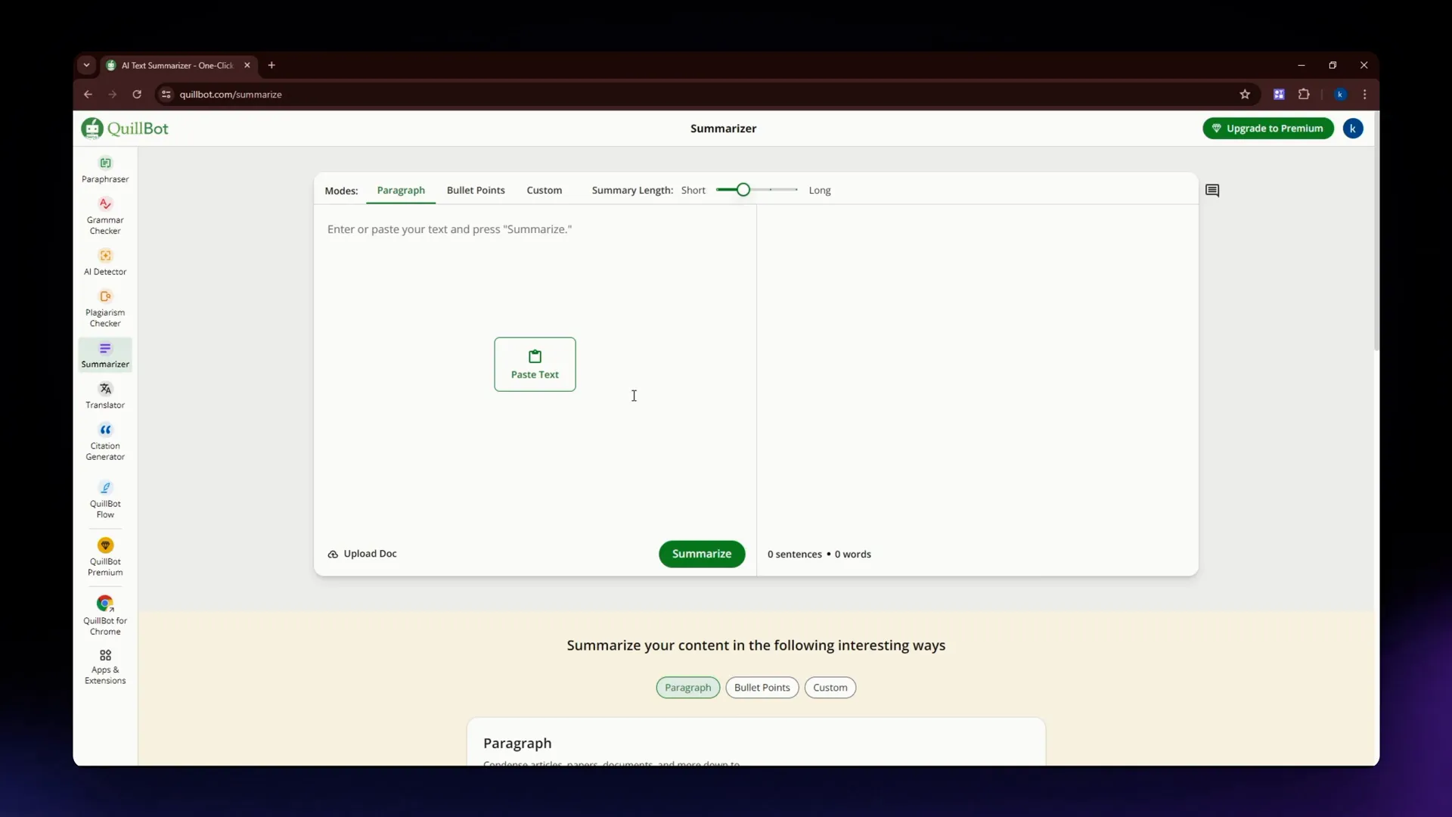The image size is (1452, 817).
Task: Open Chrome three-dot menu
Action: pos(1365,95)
